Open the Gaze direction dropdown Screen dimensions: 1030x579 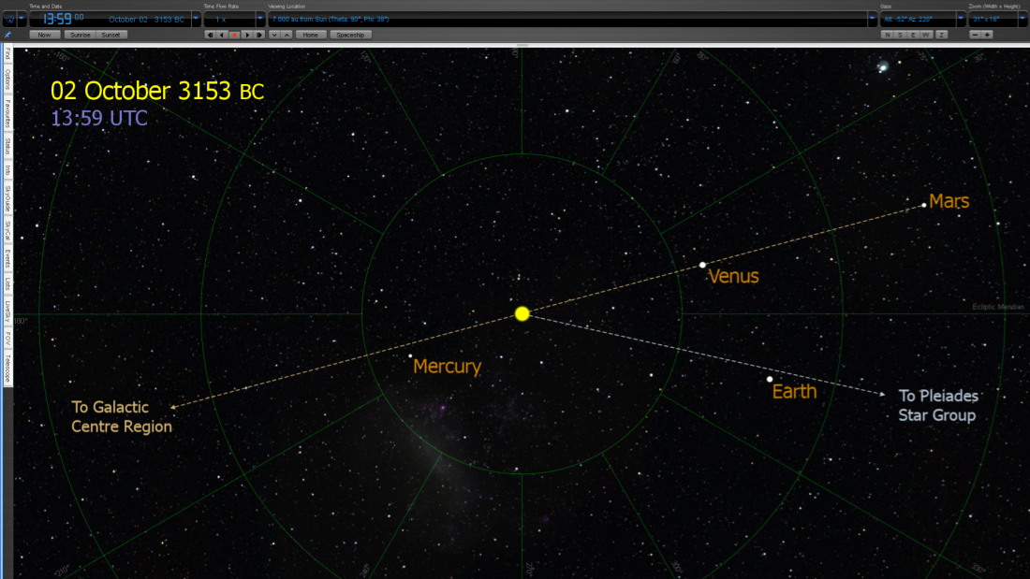tap(960, 19)
